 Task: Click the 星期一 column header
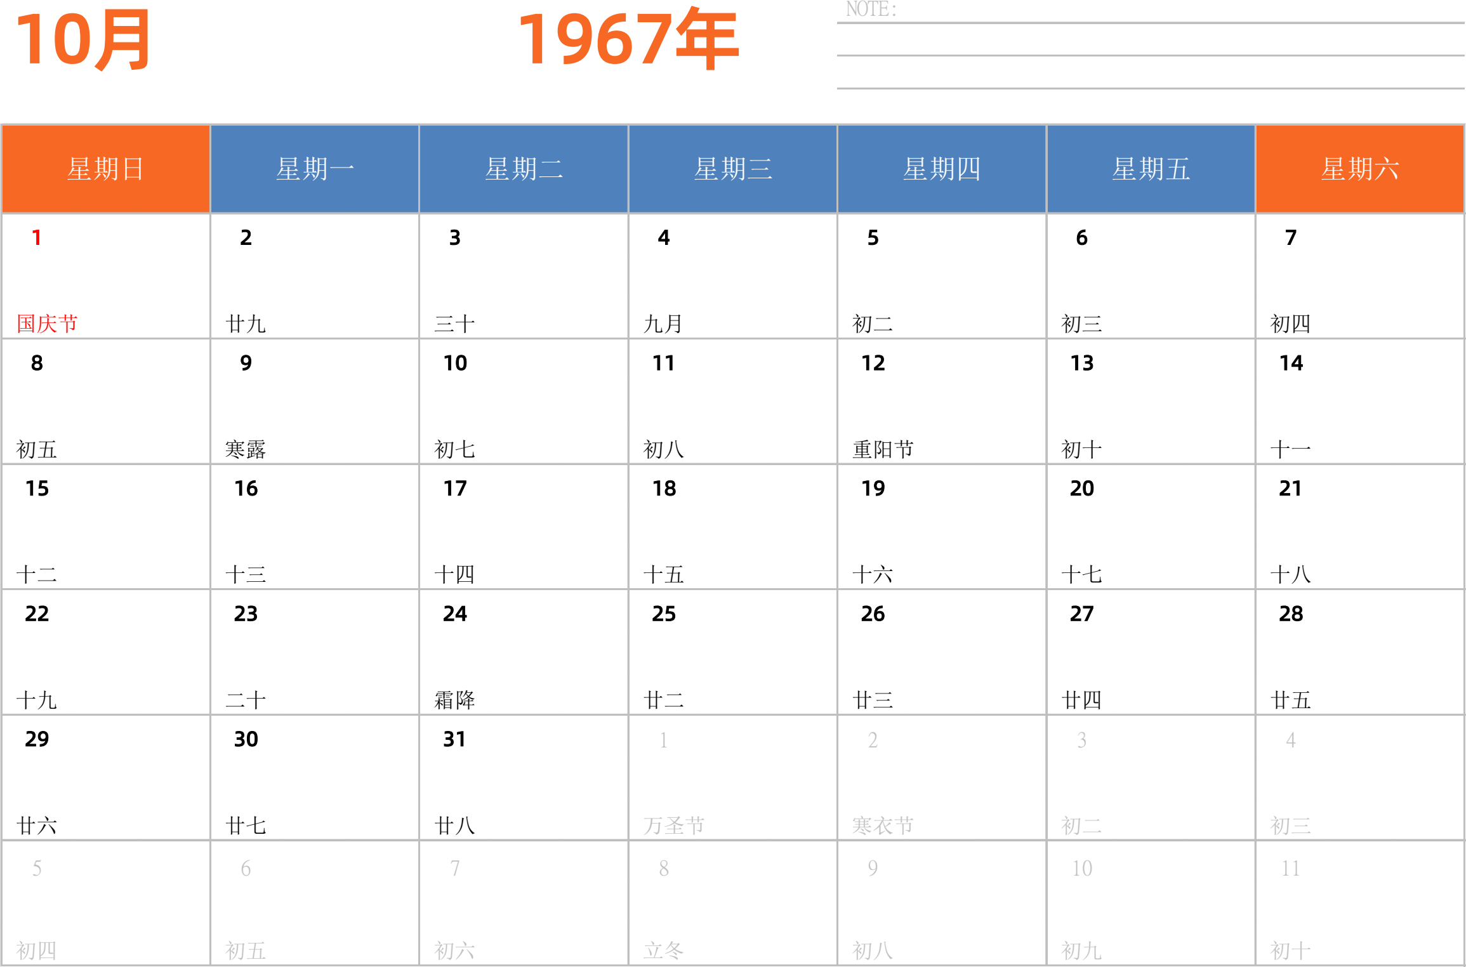click(315, 169)
